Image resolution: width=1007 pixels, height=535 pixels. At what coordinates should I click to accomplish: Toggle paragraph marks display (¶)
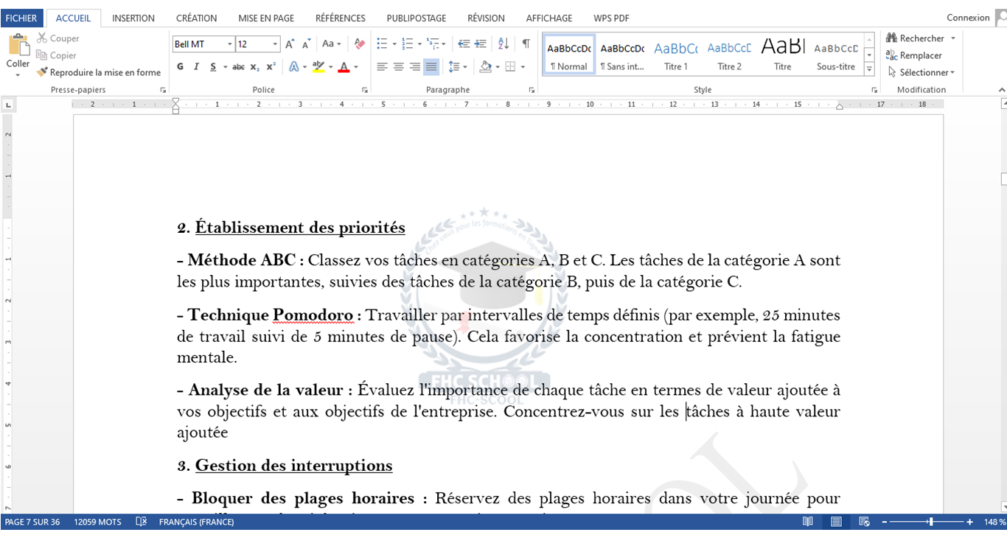(x=526, y=44)
